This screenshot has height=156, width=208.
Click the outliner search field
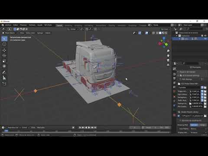[x=195, y=29]
